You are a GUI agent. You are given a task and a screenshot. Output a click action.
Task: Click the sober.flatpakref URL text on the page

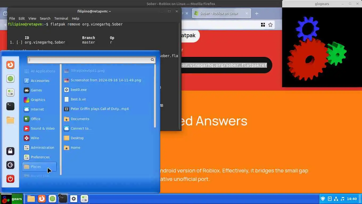pyautogui.click(x=224, y=65)
